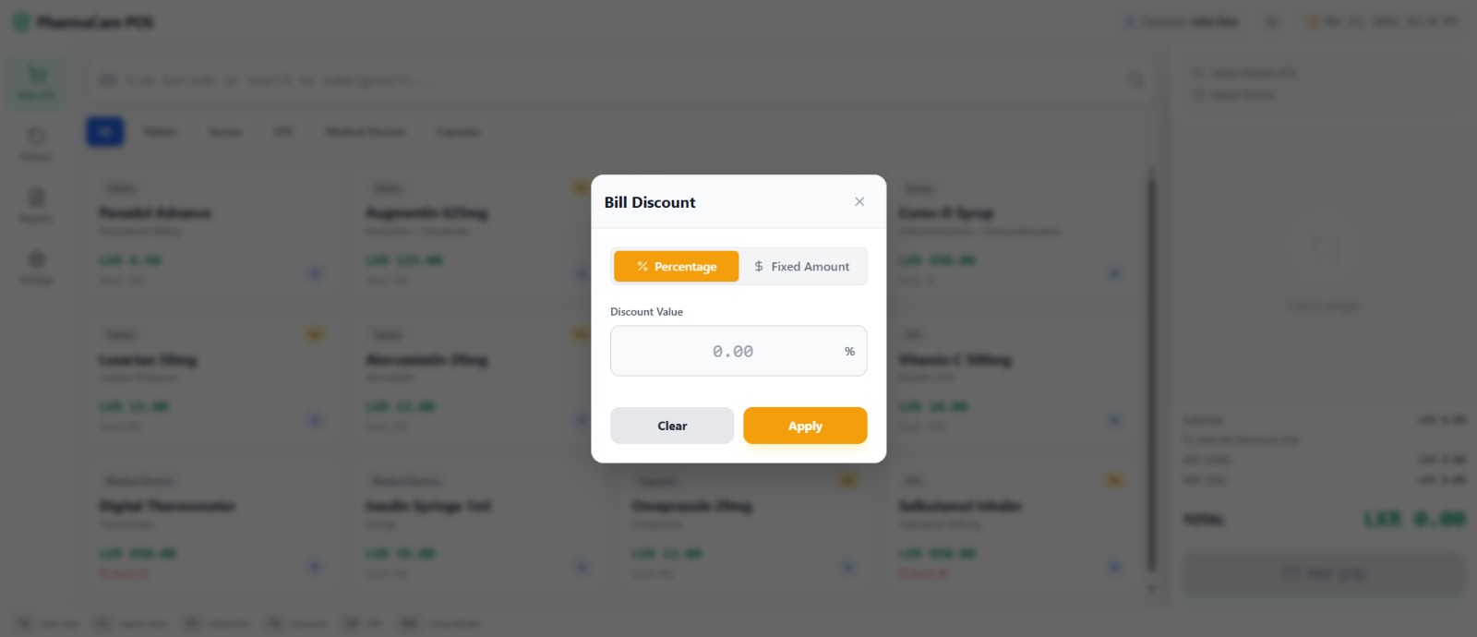Image resolution: width=1477 pixels, height=637 pixels.
Task: Switch to Fixed Amount discount
Action: click(x=801, y=266)
